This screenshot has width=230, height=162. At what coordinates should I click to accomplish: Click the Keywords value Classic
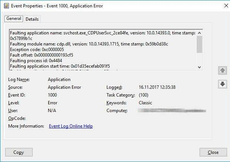click(x=145, y=103)
